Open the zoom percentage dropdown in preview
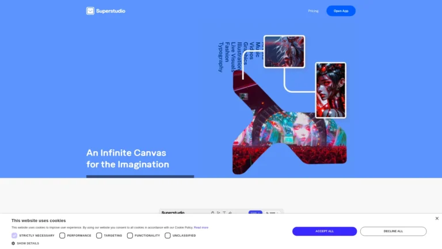Image resolution: width=442 pixels, height=249 pixels. 272,213
